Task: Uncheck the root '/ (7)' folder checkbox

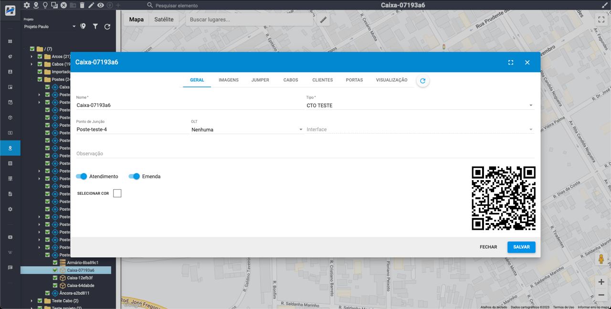Action: click(x=32, y=49)
